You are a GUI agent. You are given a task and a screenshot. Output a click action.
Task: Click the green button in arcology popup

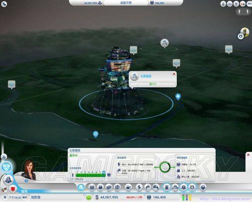click(153, 84)
